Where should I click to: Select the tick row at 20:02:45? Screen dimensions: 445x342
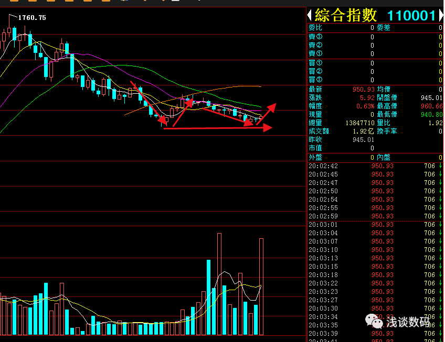click(x=375, y=174)
